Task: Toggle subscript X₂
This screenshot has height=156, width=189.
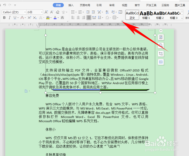Action: coord(35,18)
